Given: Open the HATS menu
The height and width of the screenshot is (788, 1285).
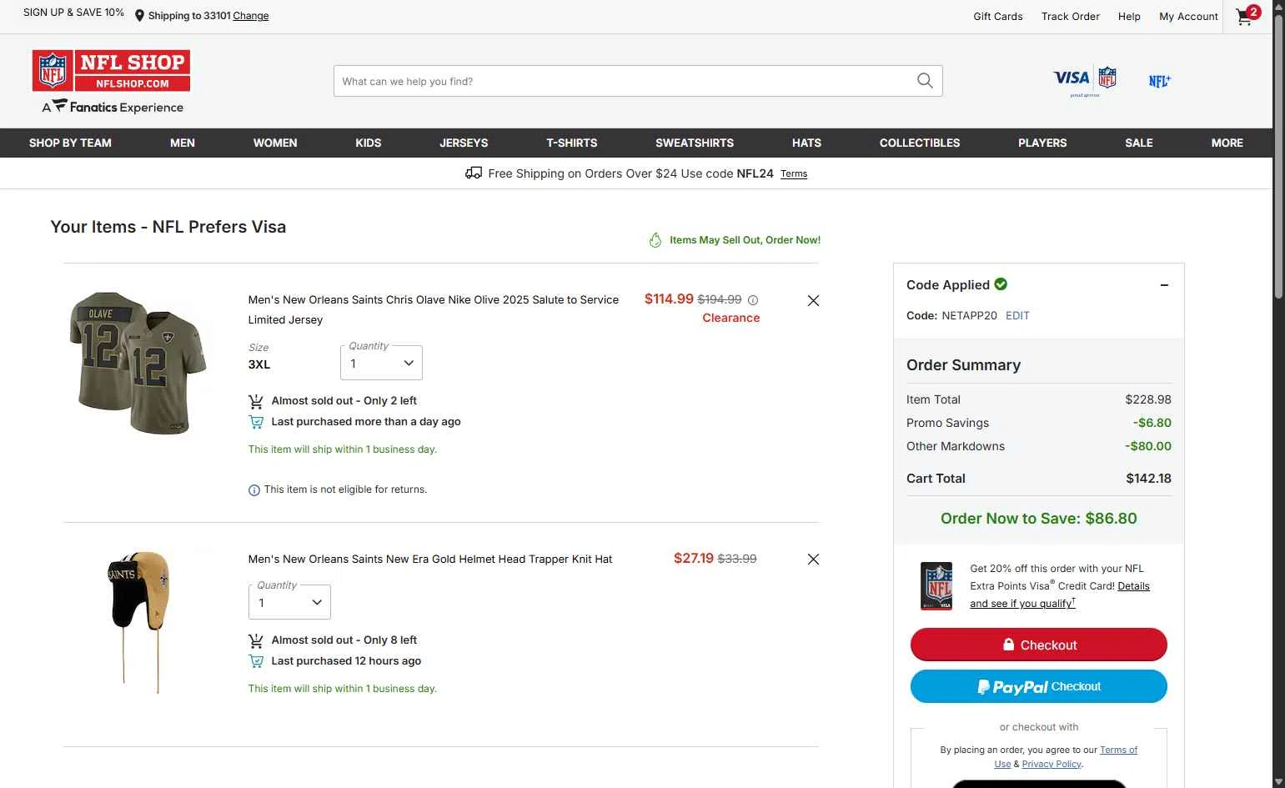Looking at the screenshot, I should [806, 143].
